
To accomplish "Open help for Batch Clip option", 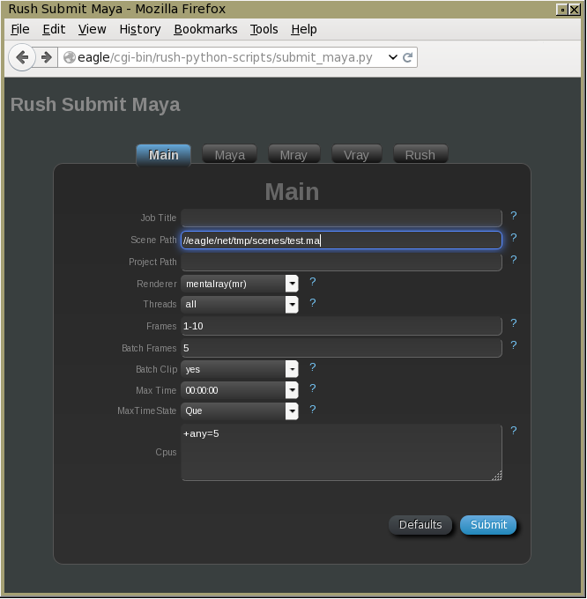I will [x=313, y=367].
